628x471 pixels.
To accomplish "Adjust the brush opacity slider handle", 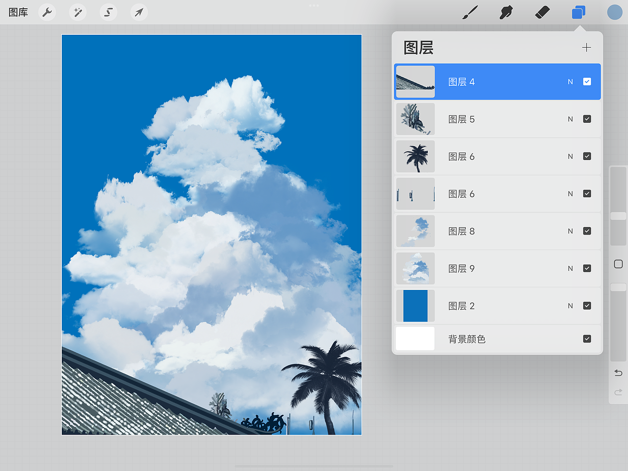I will pyautogui.click(x=618, y=287).
